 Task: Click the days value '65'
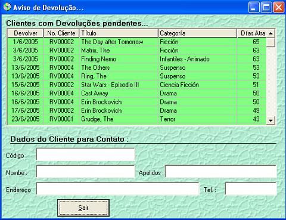(256, 42)
